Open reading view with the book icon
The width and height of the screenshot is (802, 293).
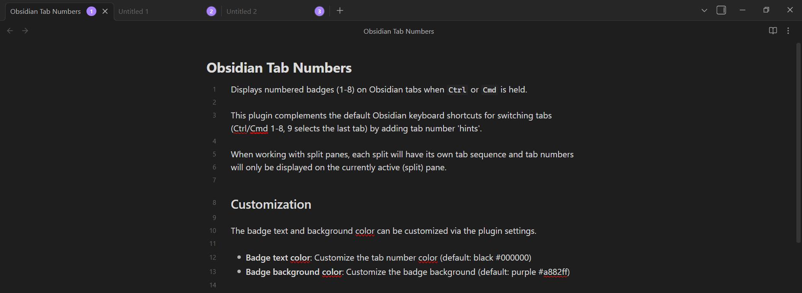[x=773, y=30]
